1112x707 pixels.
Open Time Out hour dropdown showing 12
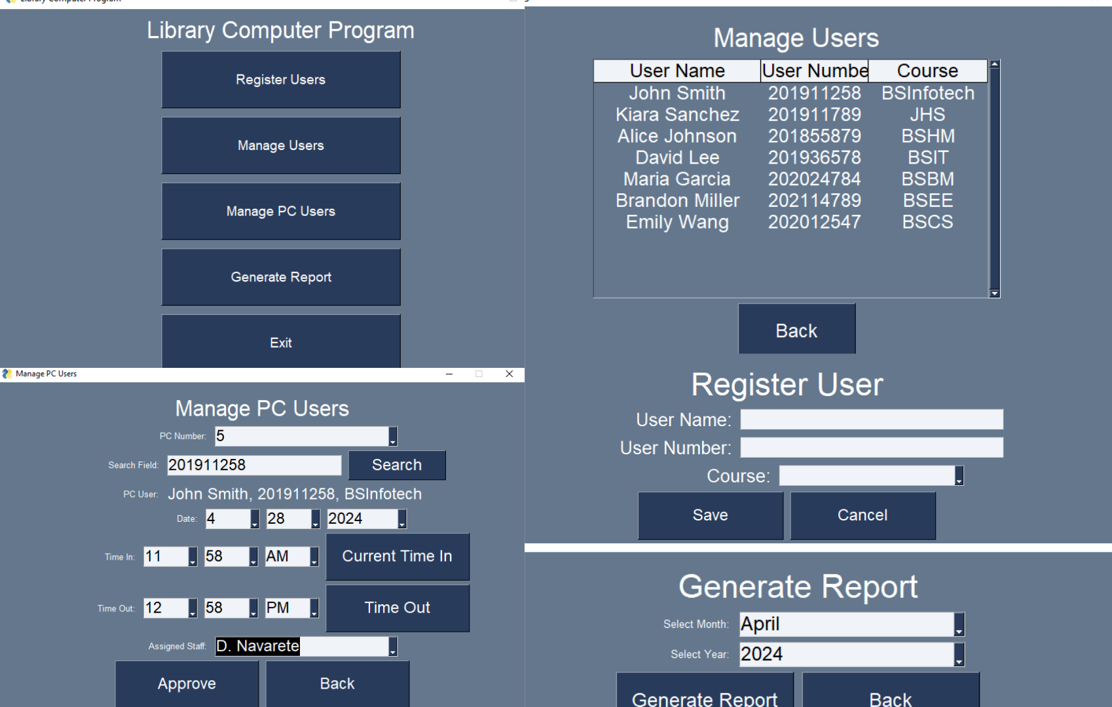point(193,608)
